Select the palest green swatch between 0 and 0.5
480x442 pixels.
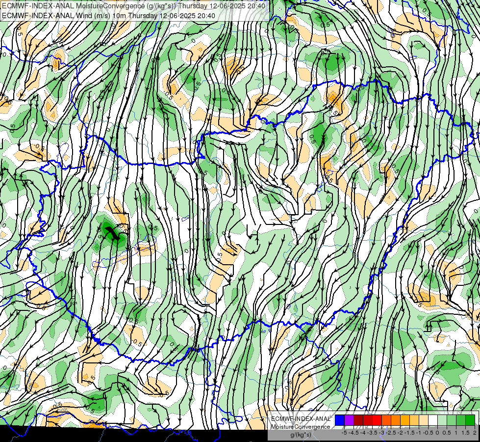442,420
